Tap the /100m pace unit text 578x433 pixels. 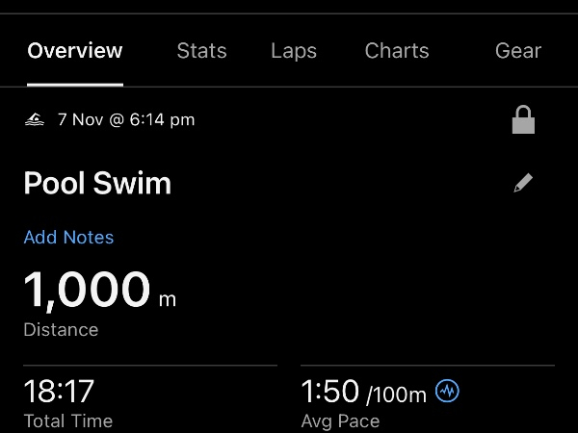pos(396,394)
